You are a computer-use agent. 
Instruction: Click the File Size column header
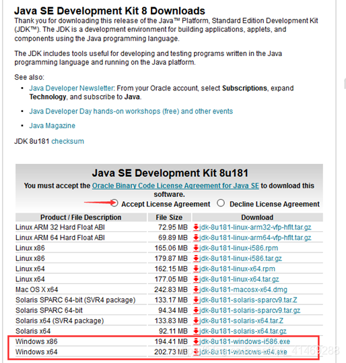click(169, 217)
